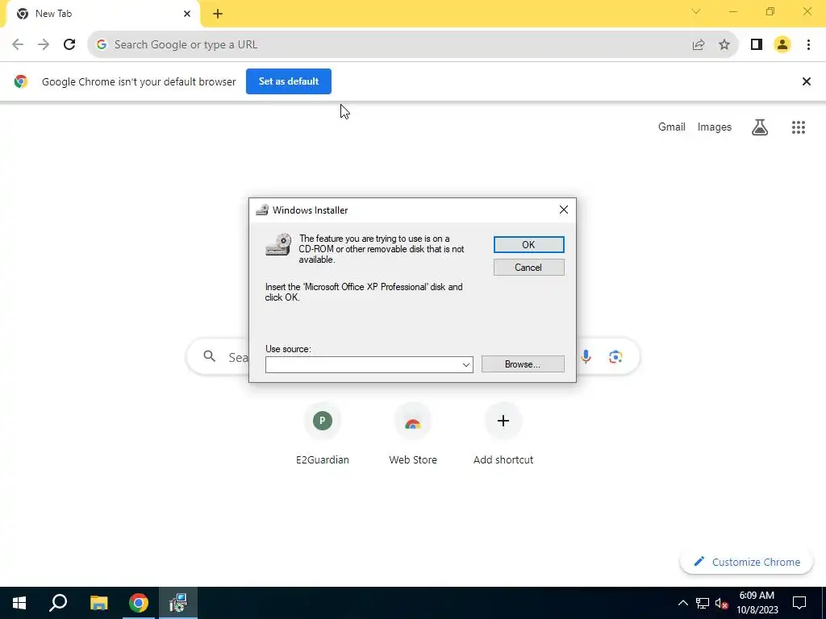The image size is (826, 619).
Task: Open the Chrome side panel icon
Action: [x=757, y=45]
